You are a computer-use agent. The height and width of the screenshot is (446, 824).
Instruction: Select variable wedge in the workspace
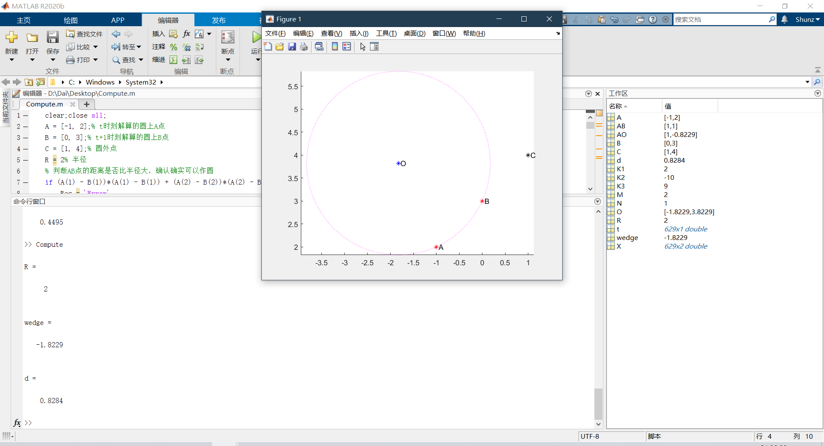click(x=627, y=237)
